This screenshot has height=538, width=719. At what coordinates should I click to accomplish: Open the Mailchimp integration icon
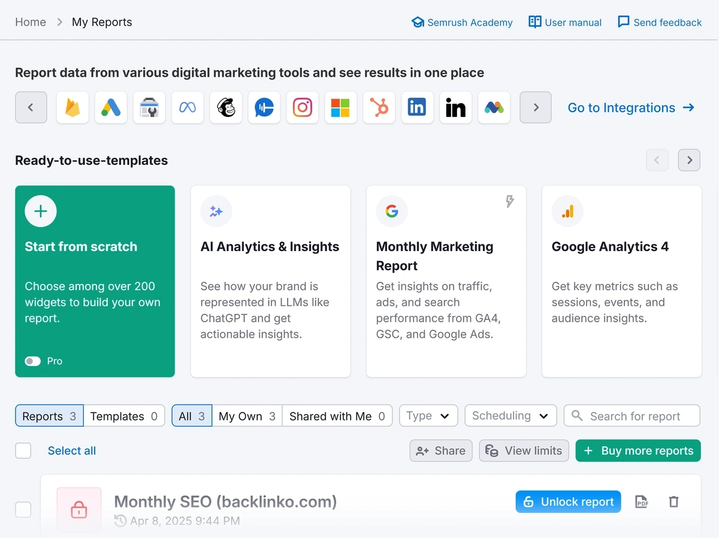(x=226, y=108)
